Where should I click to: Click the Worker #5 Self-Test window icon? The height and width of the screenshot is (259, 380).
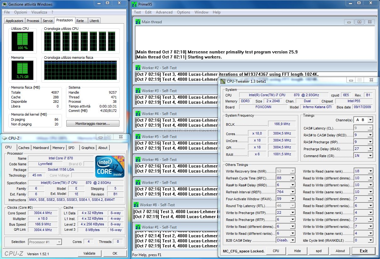tap(138, 136)
